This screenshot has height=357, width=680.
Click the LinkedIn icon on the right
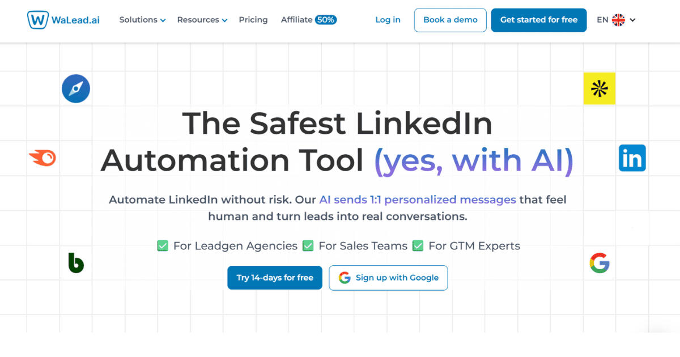pyautogui.click(x=632, y=158)
